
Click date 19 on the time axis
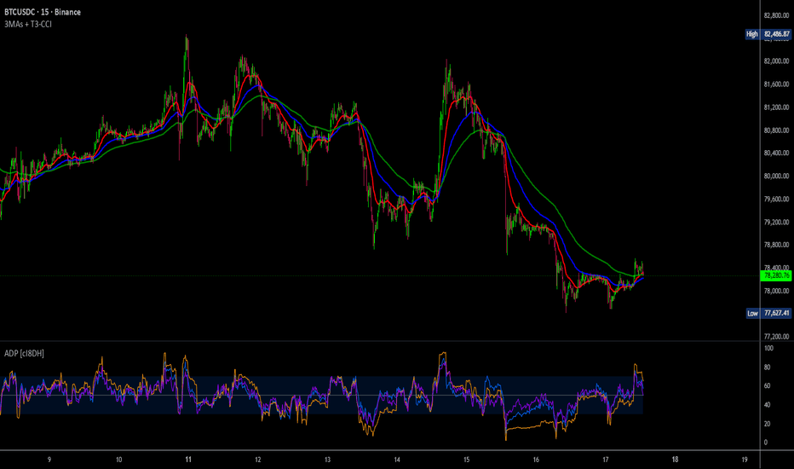[x=745, y=460]
